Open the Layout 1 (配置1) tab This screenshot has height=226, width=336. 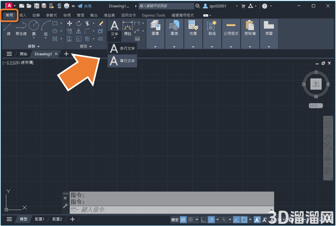(x=40, y=219)
